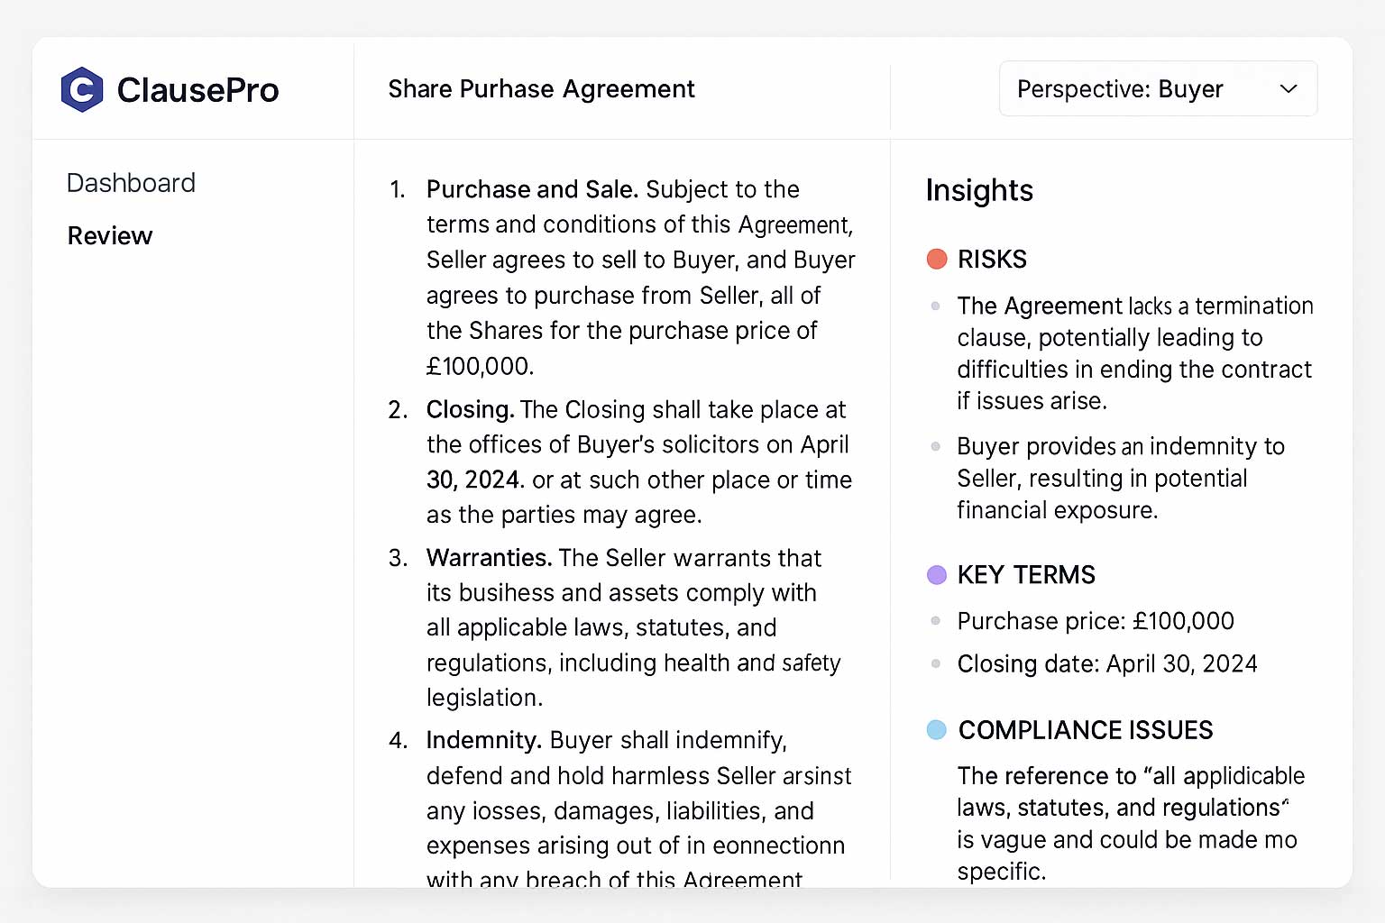Screen dimensions: 1385x923
Task: Click the purple KEY TERMS indicator dot
Action: (937, 574)
